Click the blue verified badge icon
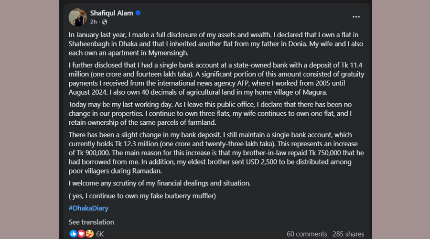Screen dimensions: 430x239 pos(138,13)
